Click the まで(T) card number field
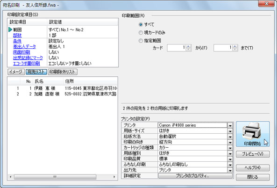 [223, 48]
